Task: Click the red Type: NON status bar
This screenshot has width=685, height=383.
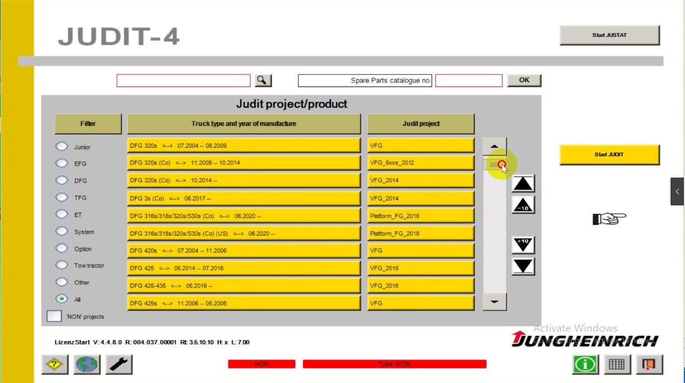Action: click(394, 364)
